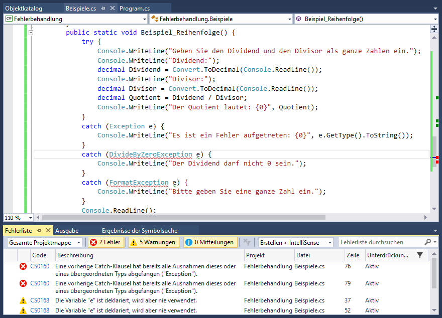Viewport: 442px width, 318px height.
Task: Open the Ausgabe tab
Action: pyautogui.click(x=66, y=231)
